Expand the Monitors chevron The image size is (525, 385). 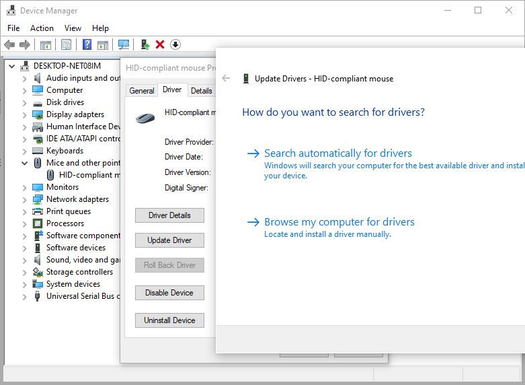click(24, 188)
